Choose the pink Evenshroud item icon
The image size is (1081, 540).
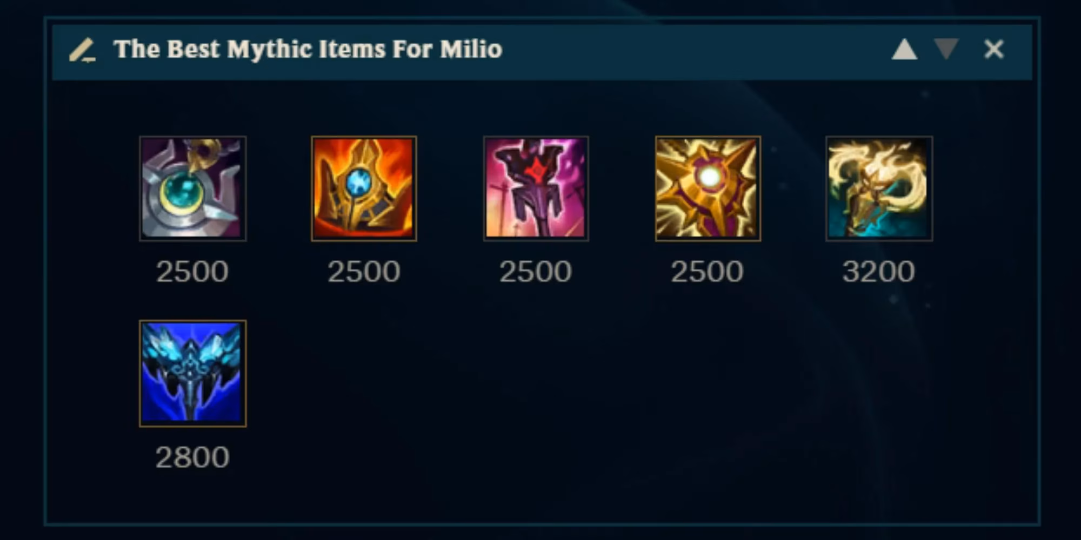click(536, 188)
